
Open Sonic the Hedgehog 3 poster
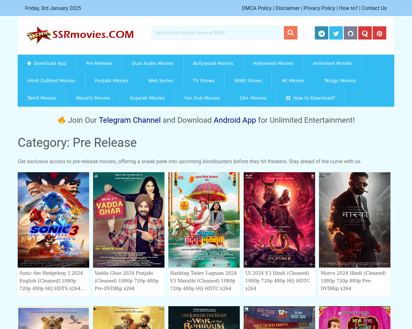click(x=53, y=220)
